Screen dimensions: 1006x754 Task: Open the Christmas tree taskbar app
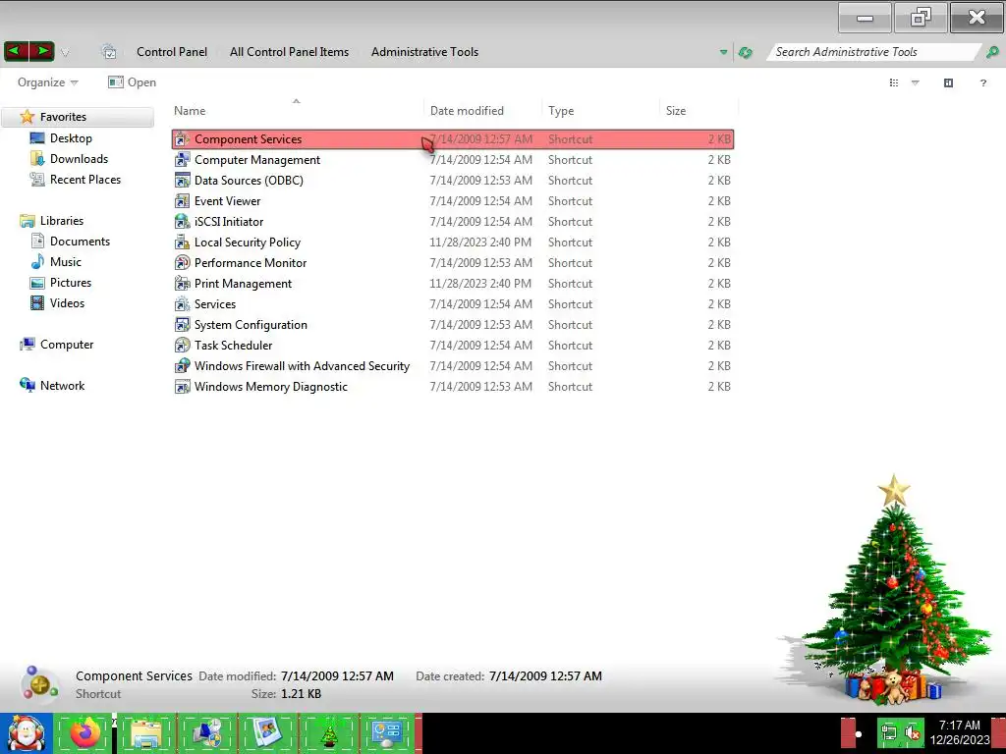tap(329, 732)
